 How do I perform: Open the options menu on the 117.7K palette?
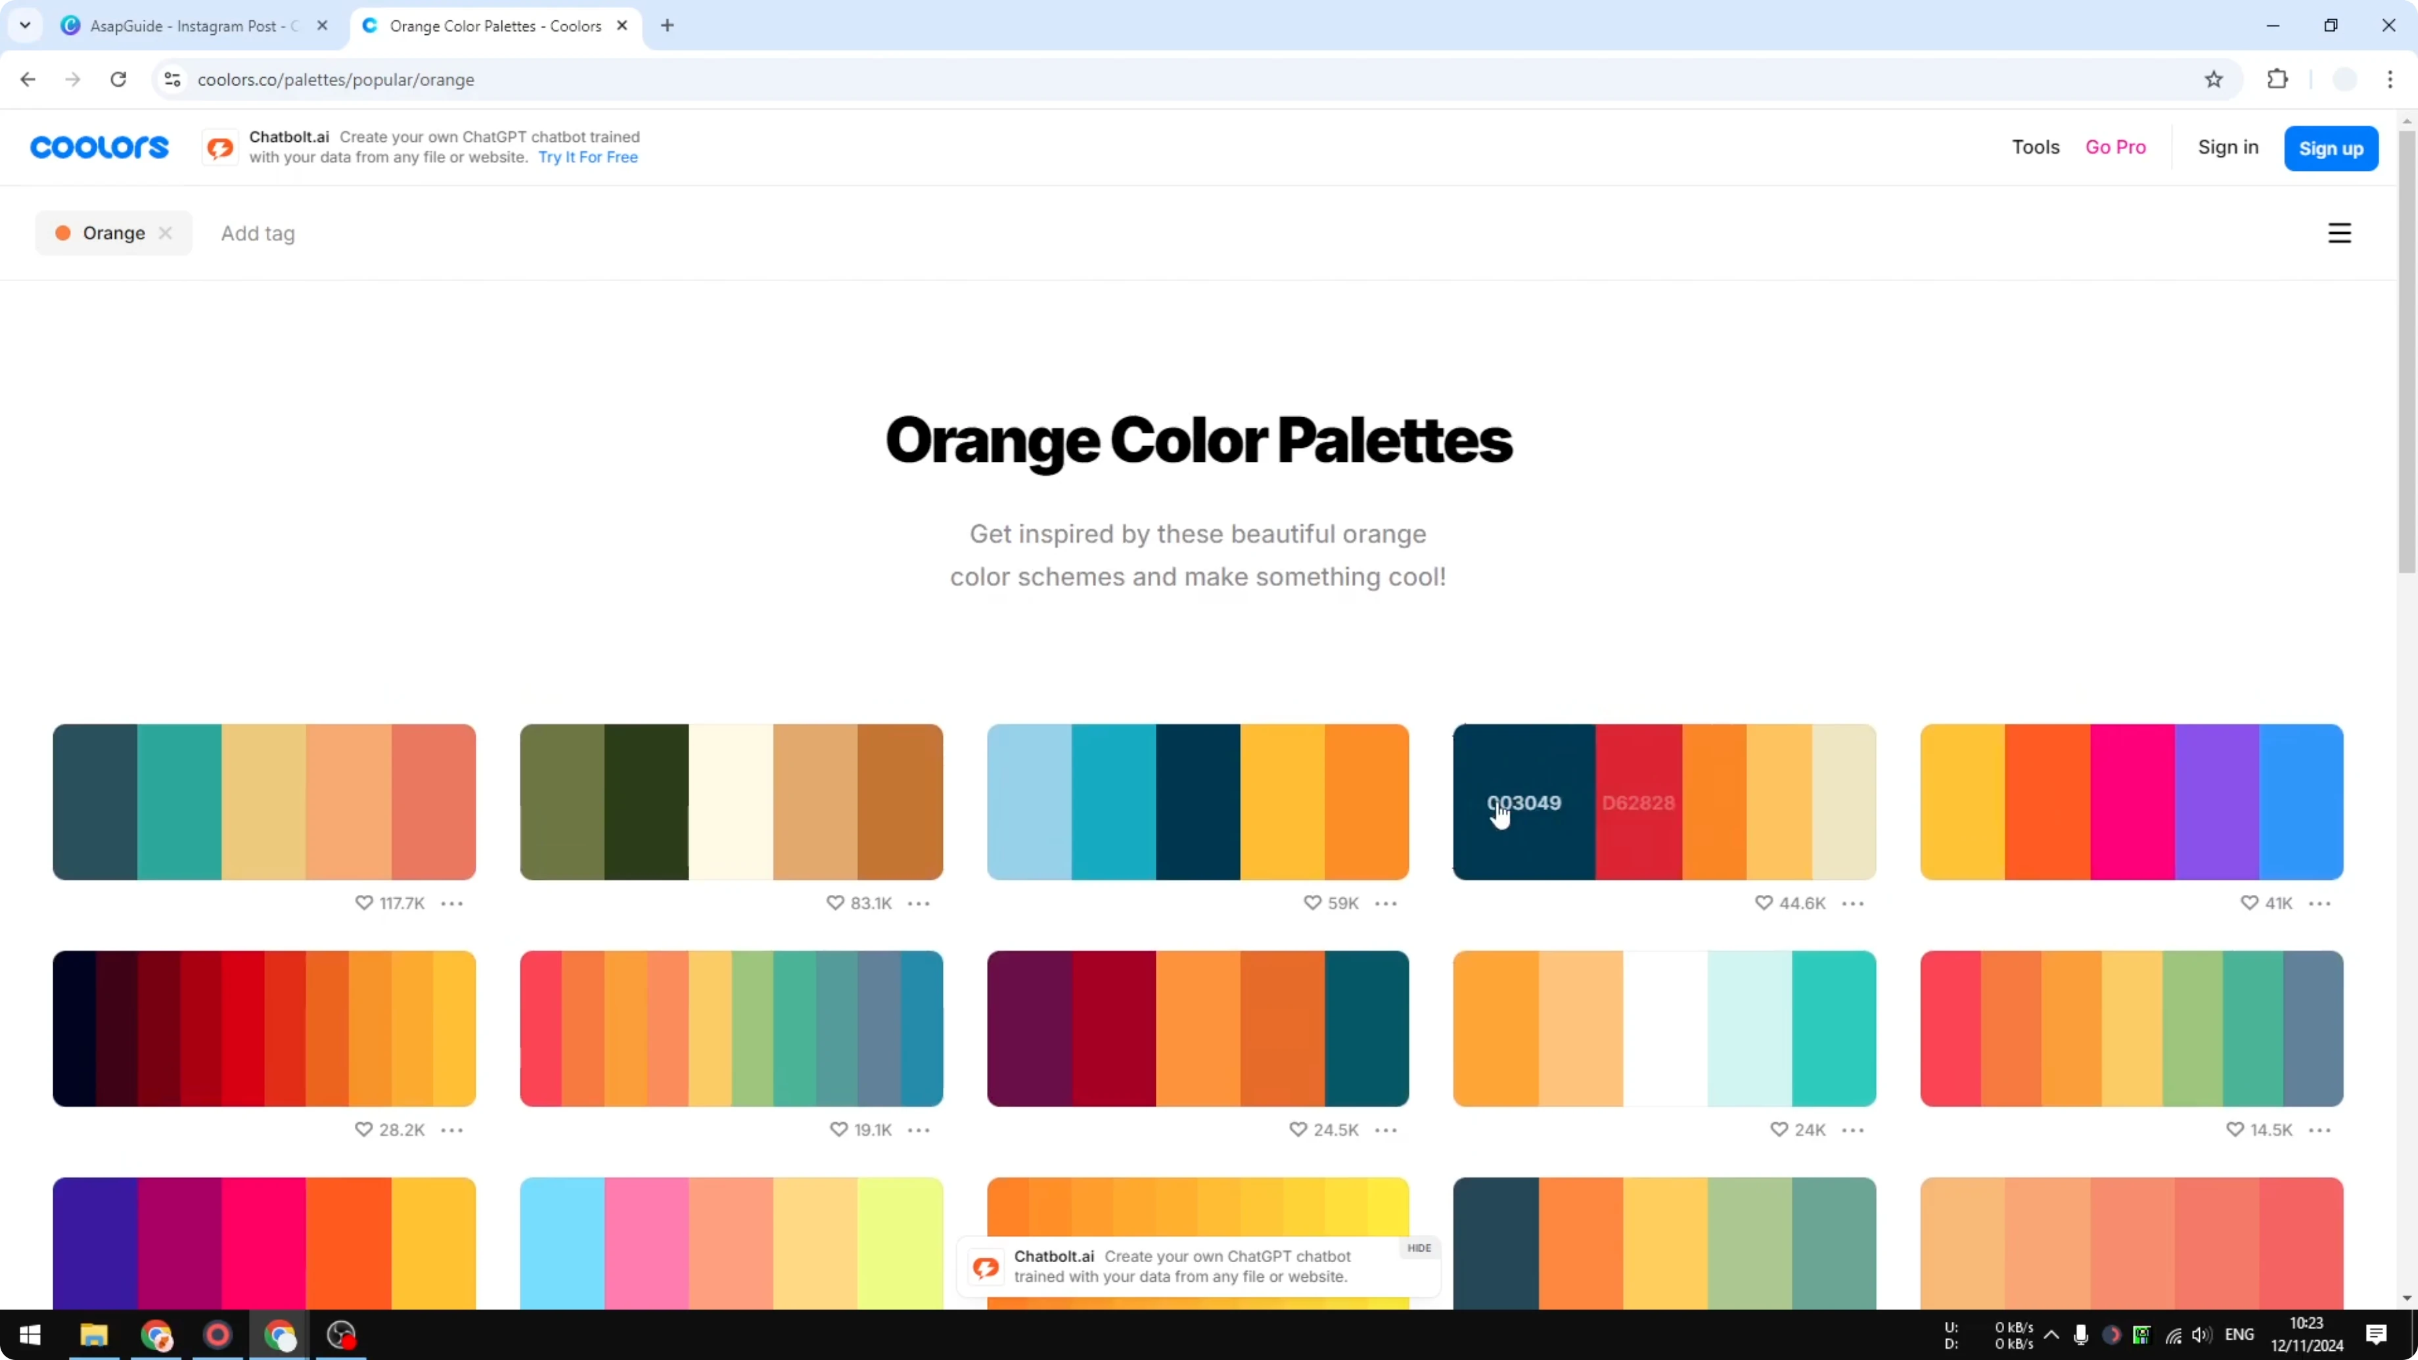point(451,903)
